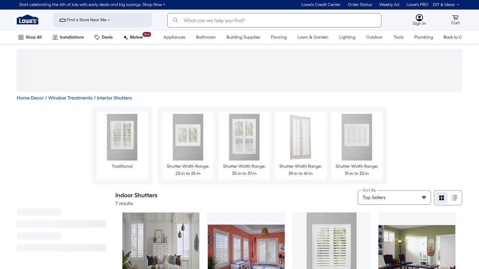Viewport: 479px width, 269px height.
Task: Go to Home Decor breadcrumb
Action: (30, 98)
